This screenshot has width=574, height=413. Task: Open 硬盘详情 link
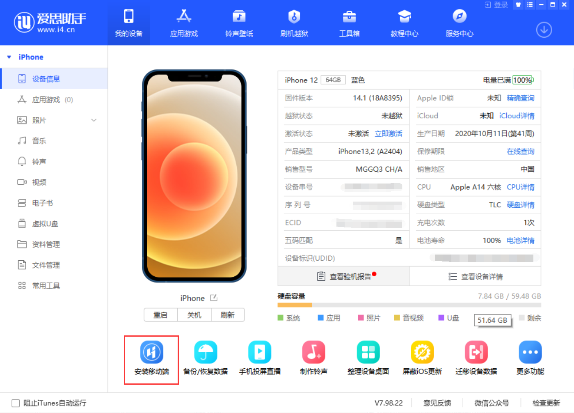[520, 205]
